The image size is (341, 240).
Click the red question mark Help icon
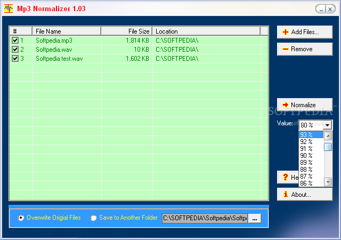pyautogui.click(x=286, y=177)
